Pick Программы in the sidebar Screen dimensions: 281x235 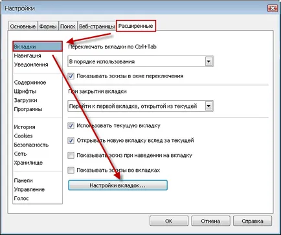[x=28, y=109]
